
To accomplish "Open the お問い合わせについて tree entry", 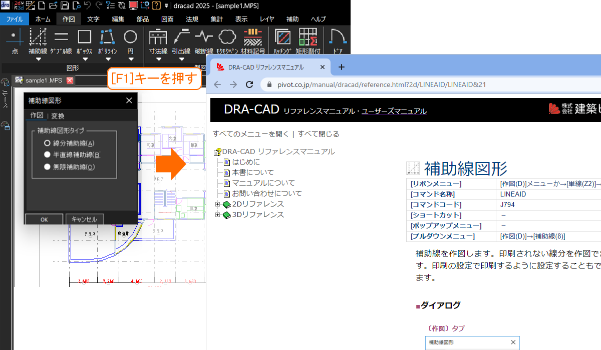I will [x=267, y=193].
